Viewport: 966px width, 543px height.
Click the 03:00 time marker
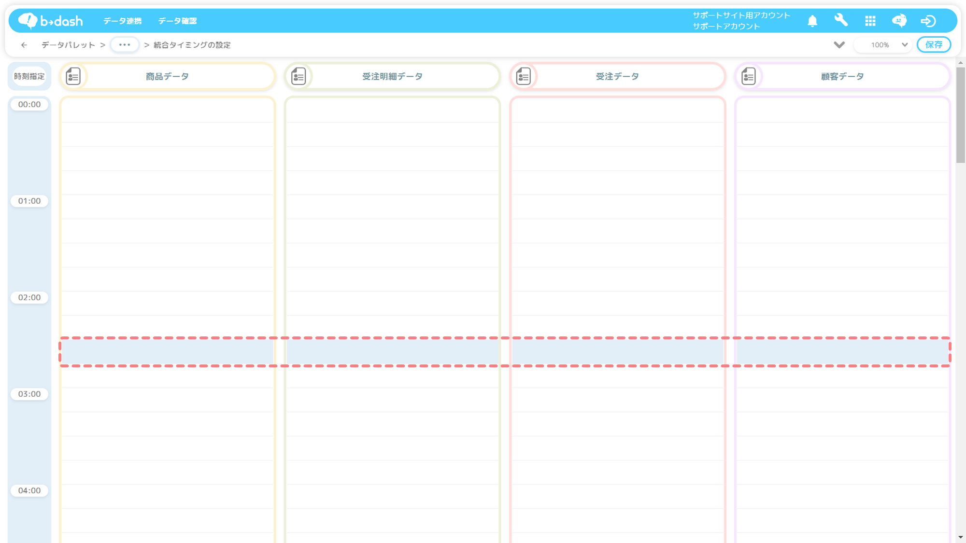(x=29, y=394)
